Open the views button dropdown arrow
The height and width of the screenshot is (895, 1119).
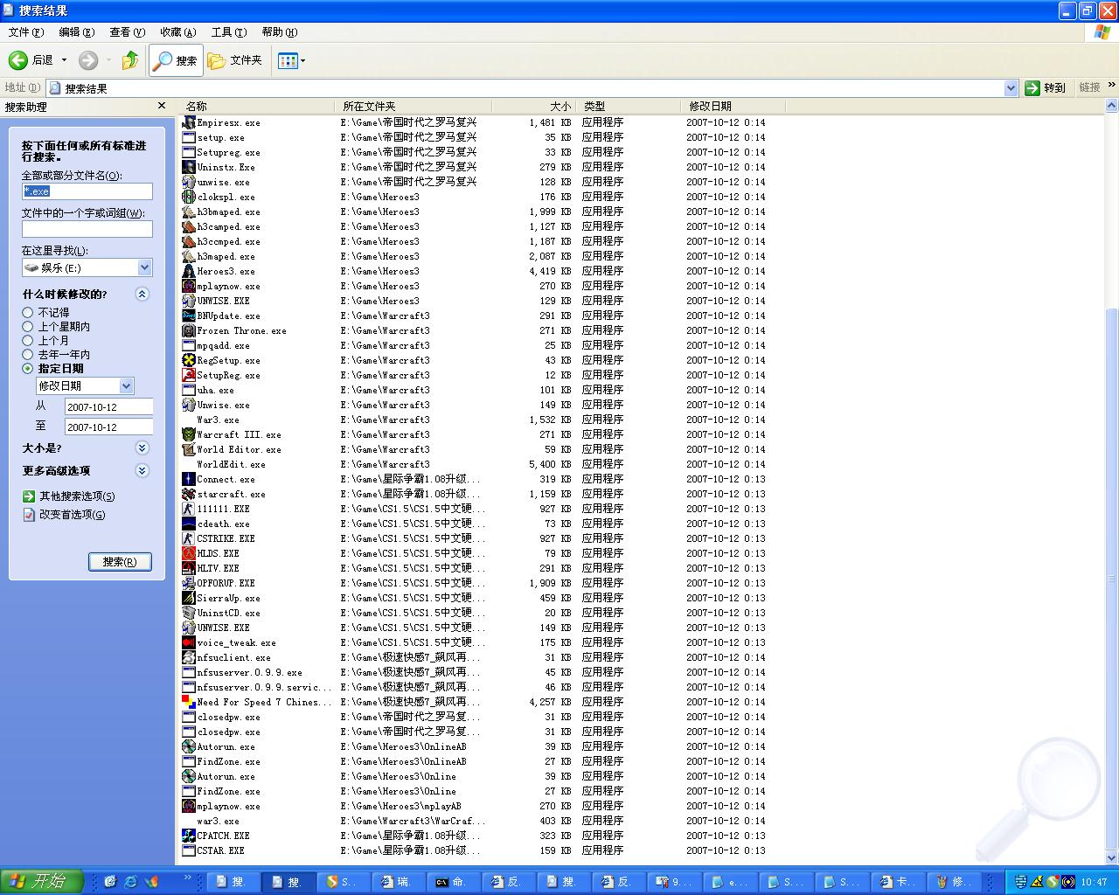click(x=302, y=60)
